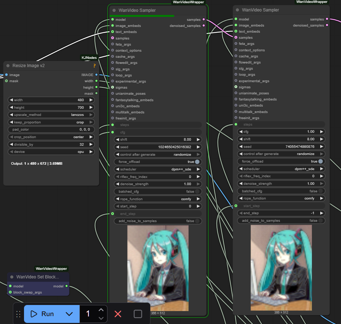This screenshot has width=341, height=324.
Task: Open keep_proportion crop dropdown
Action: click(51, 122)
